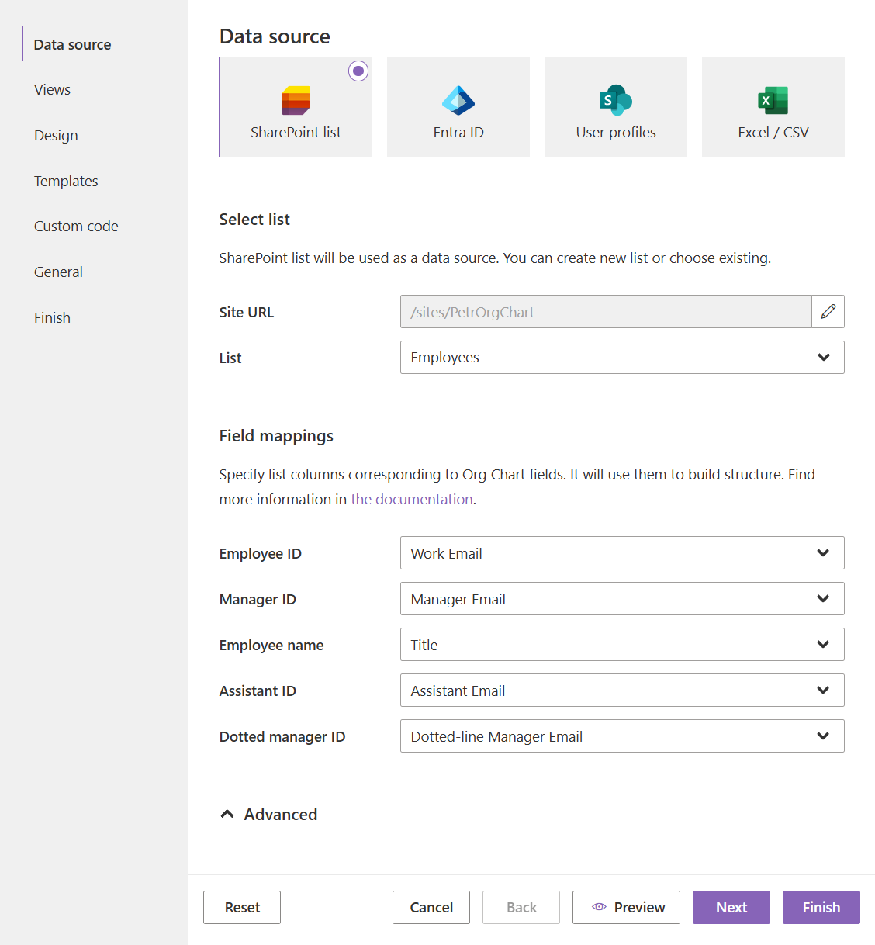Pick the User profiles data source icon

[616, 100]
